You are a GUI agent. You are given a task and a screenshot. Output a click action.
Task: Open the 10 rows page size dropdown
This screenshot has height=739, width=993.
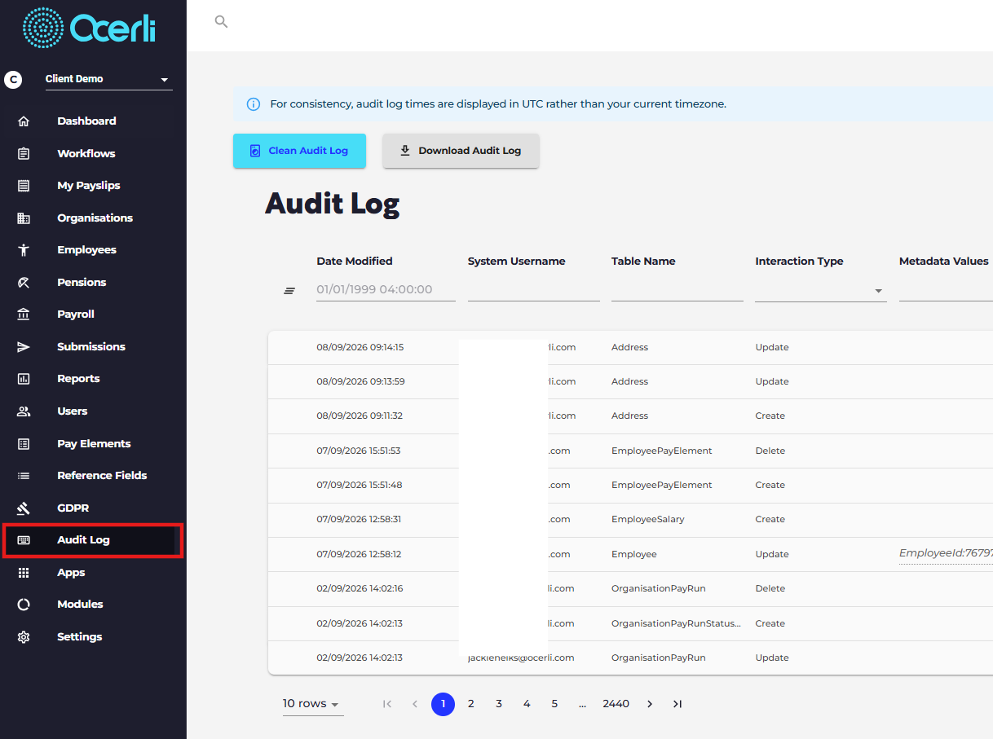click(x=312, y=704)
